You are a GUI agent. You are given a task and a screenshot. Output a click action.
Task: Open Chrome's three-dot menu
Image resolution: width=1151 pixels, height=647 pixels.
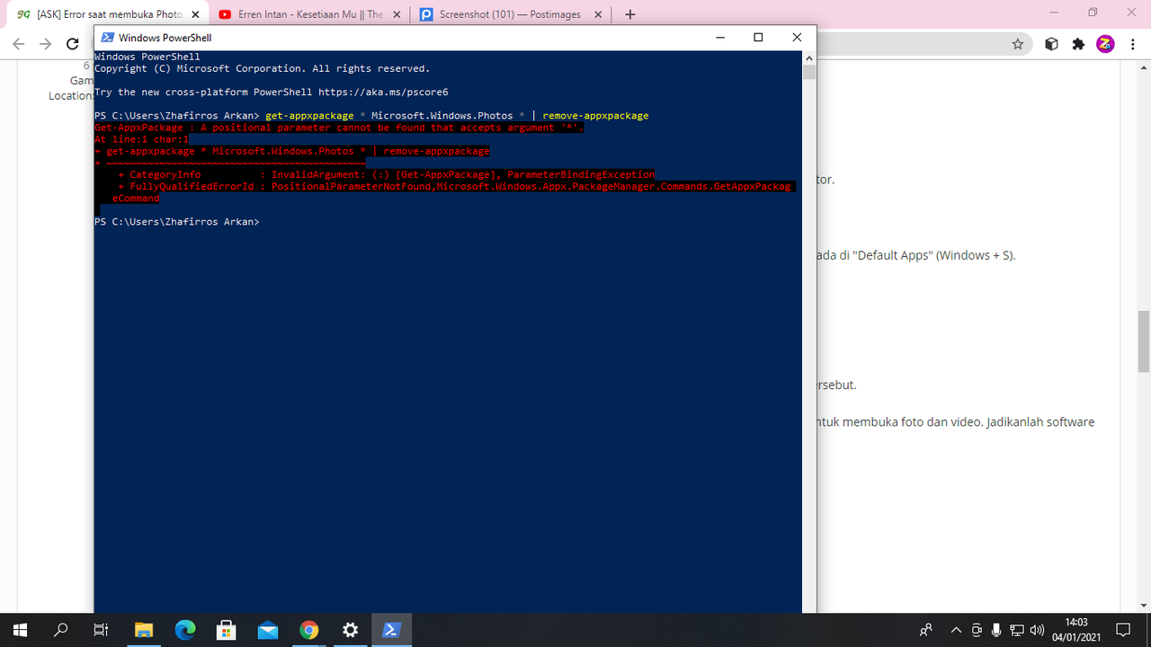[x=1133, y=43]
